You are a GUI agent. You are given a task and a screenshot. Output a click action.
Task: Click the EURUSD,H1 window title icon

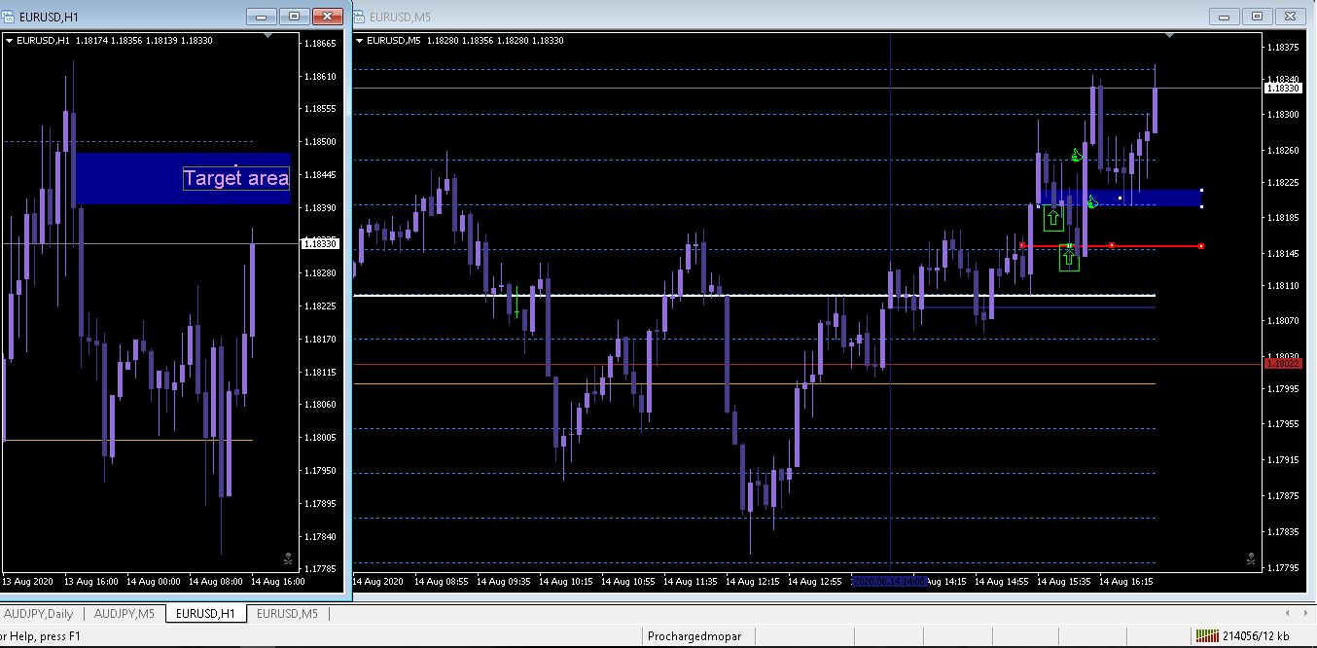click(10, 17)
